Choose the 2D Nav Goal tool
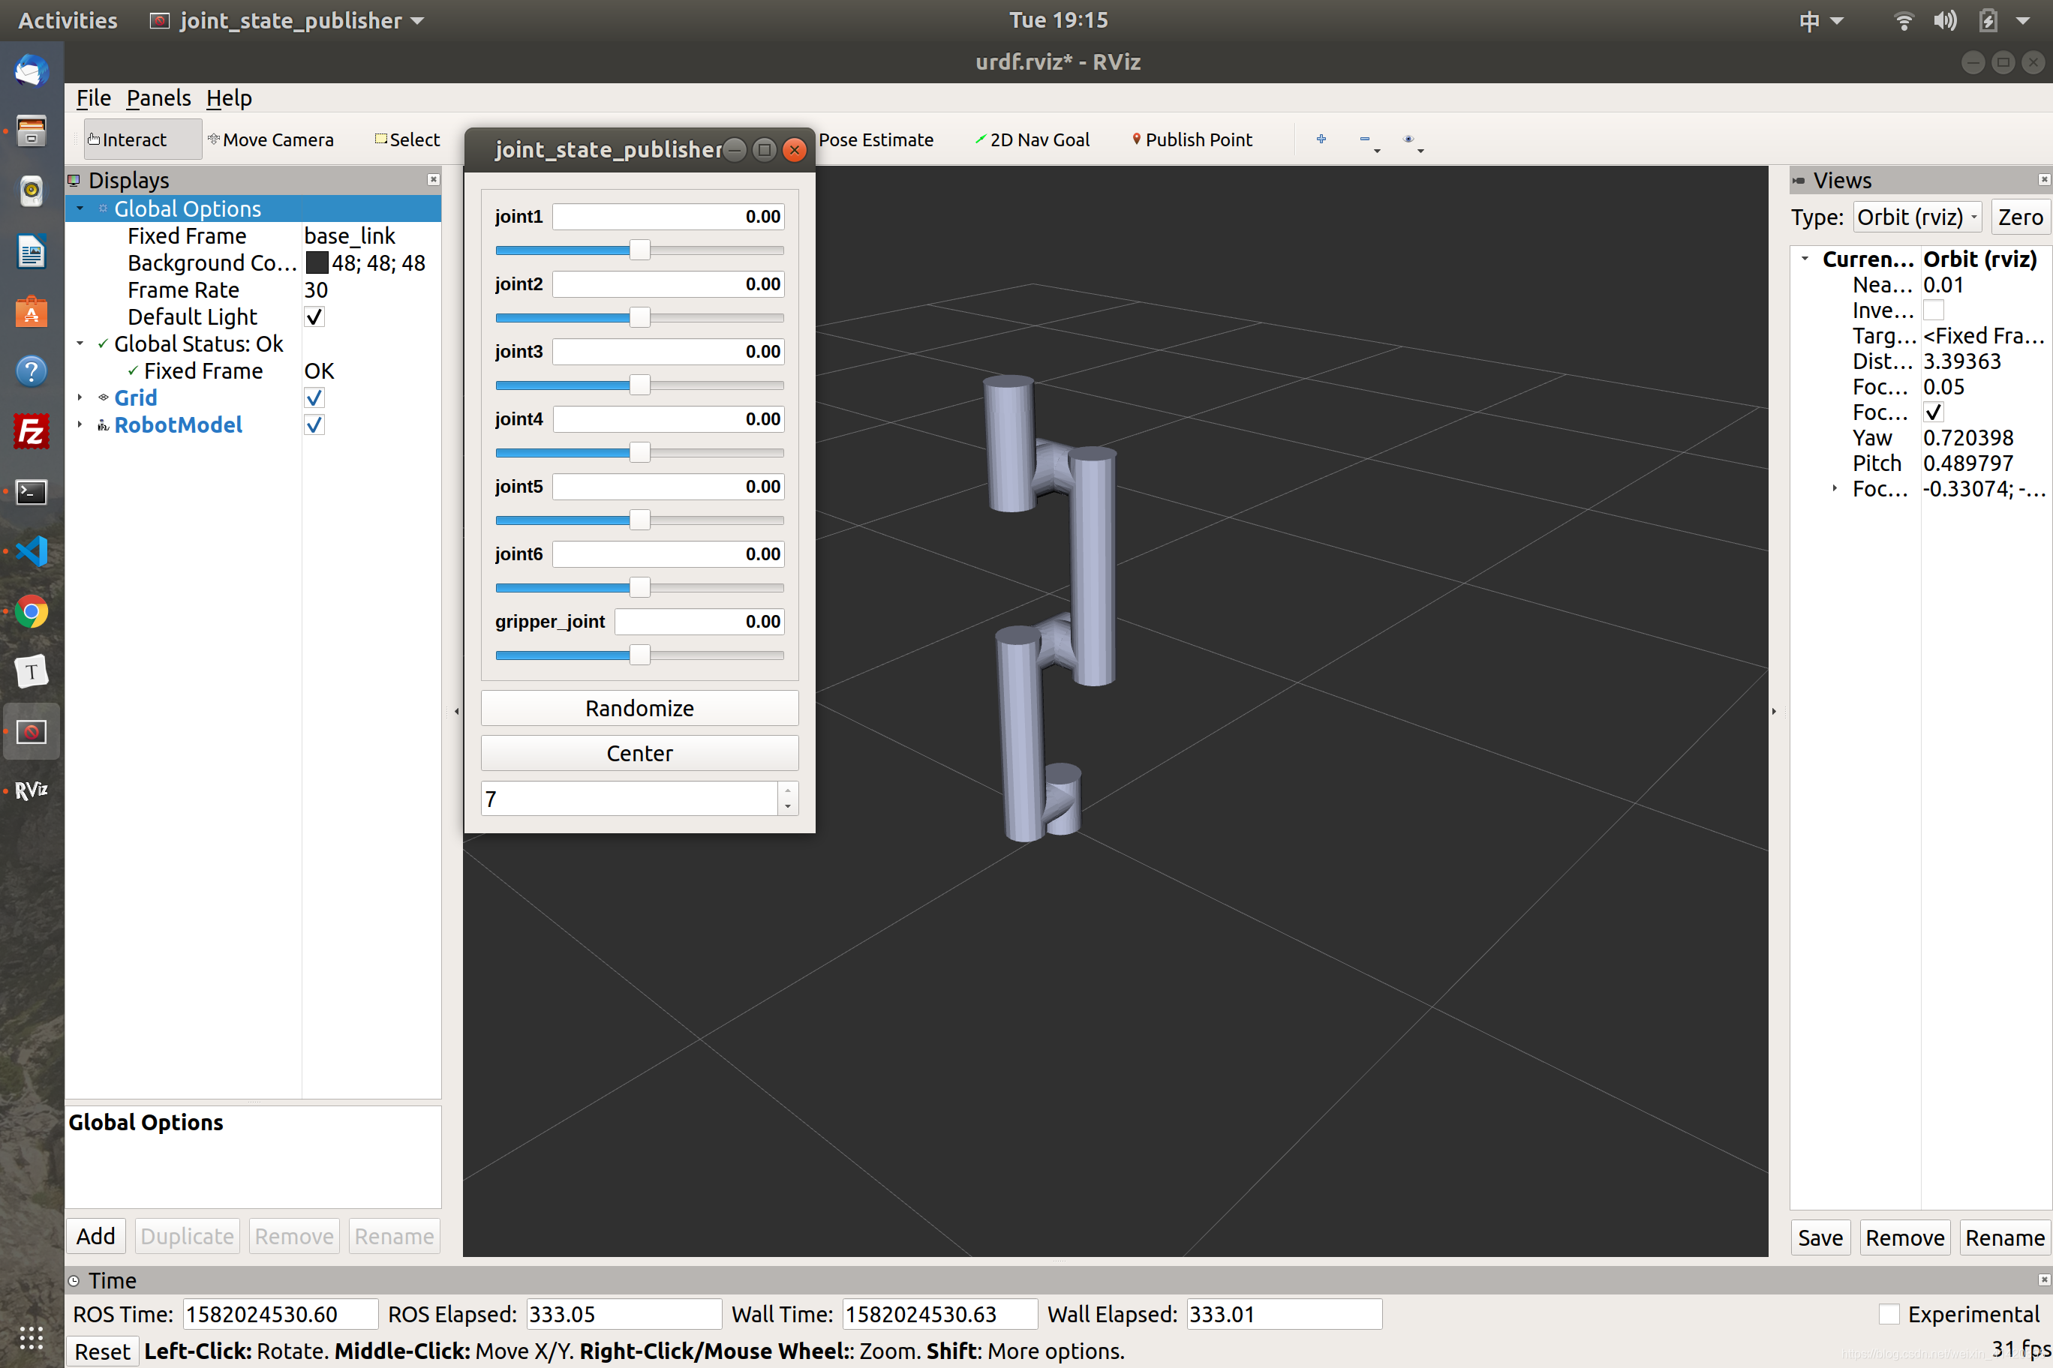Screen dimensions: 2053x1368 1032,139
